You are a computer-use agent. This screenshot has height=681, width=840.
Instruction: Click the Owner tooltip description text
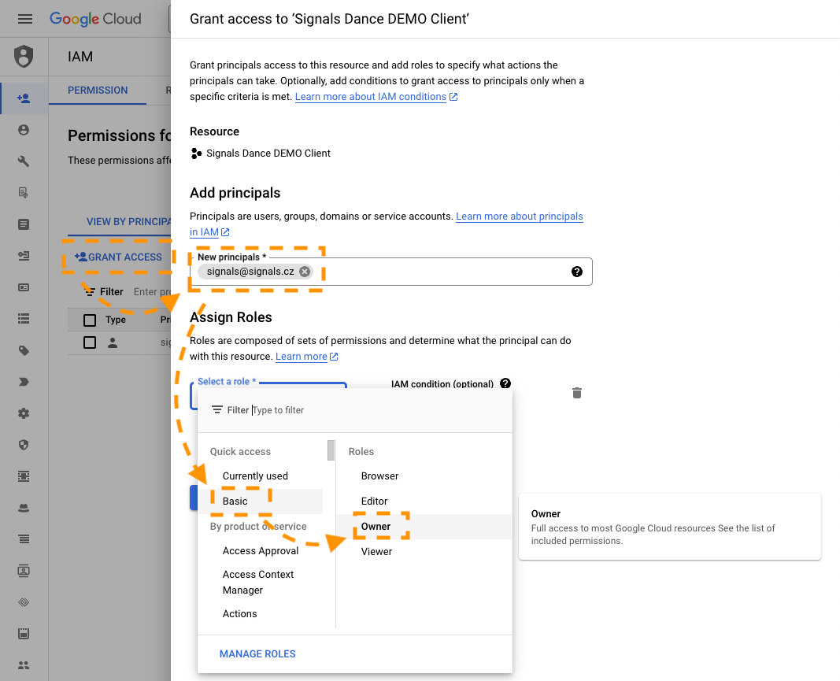point(653,535)
